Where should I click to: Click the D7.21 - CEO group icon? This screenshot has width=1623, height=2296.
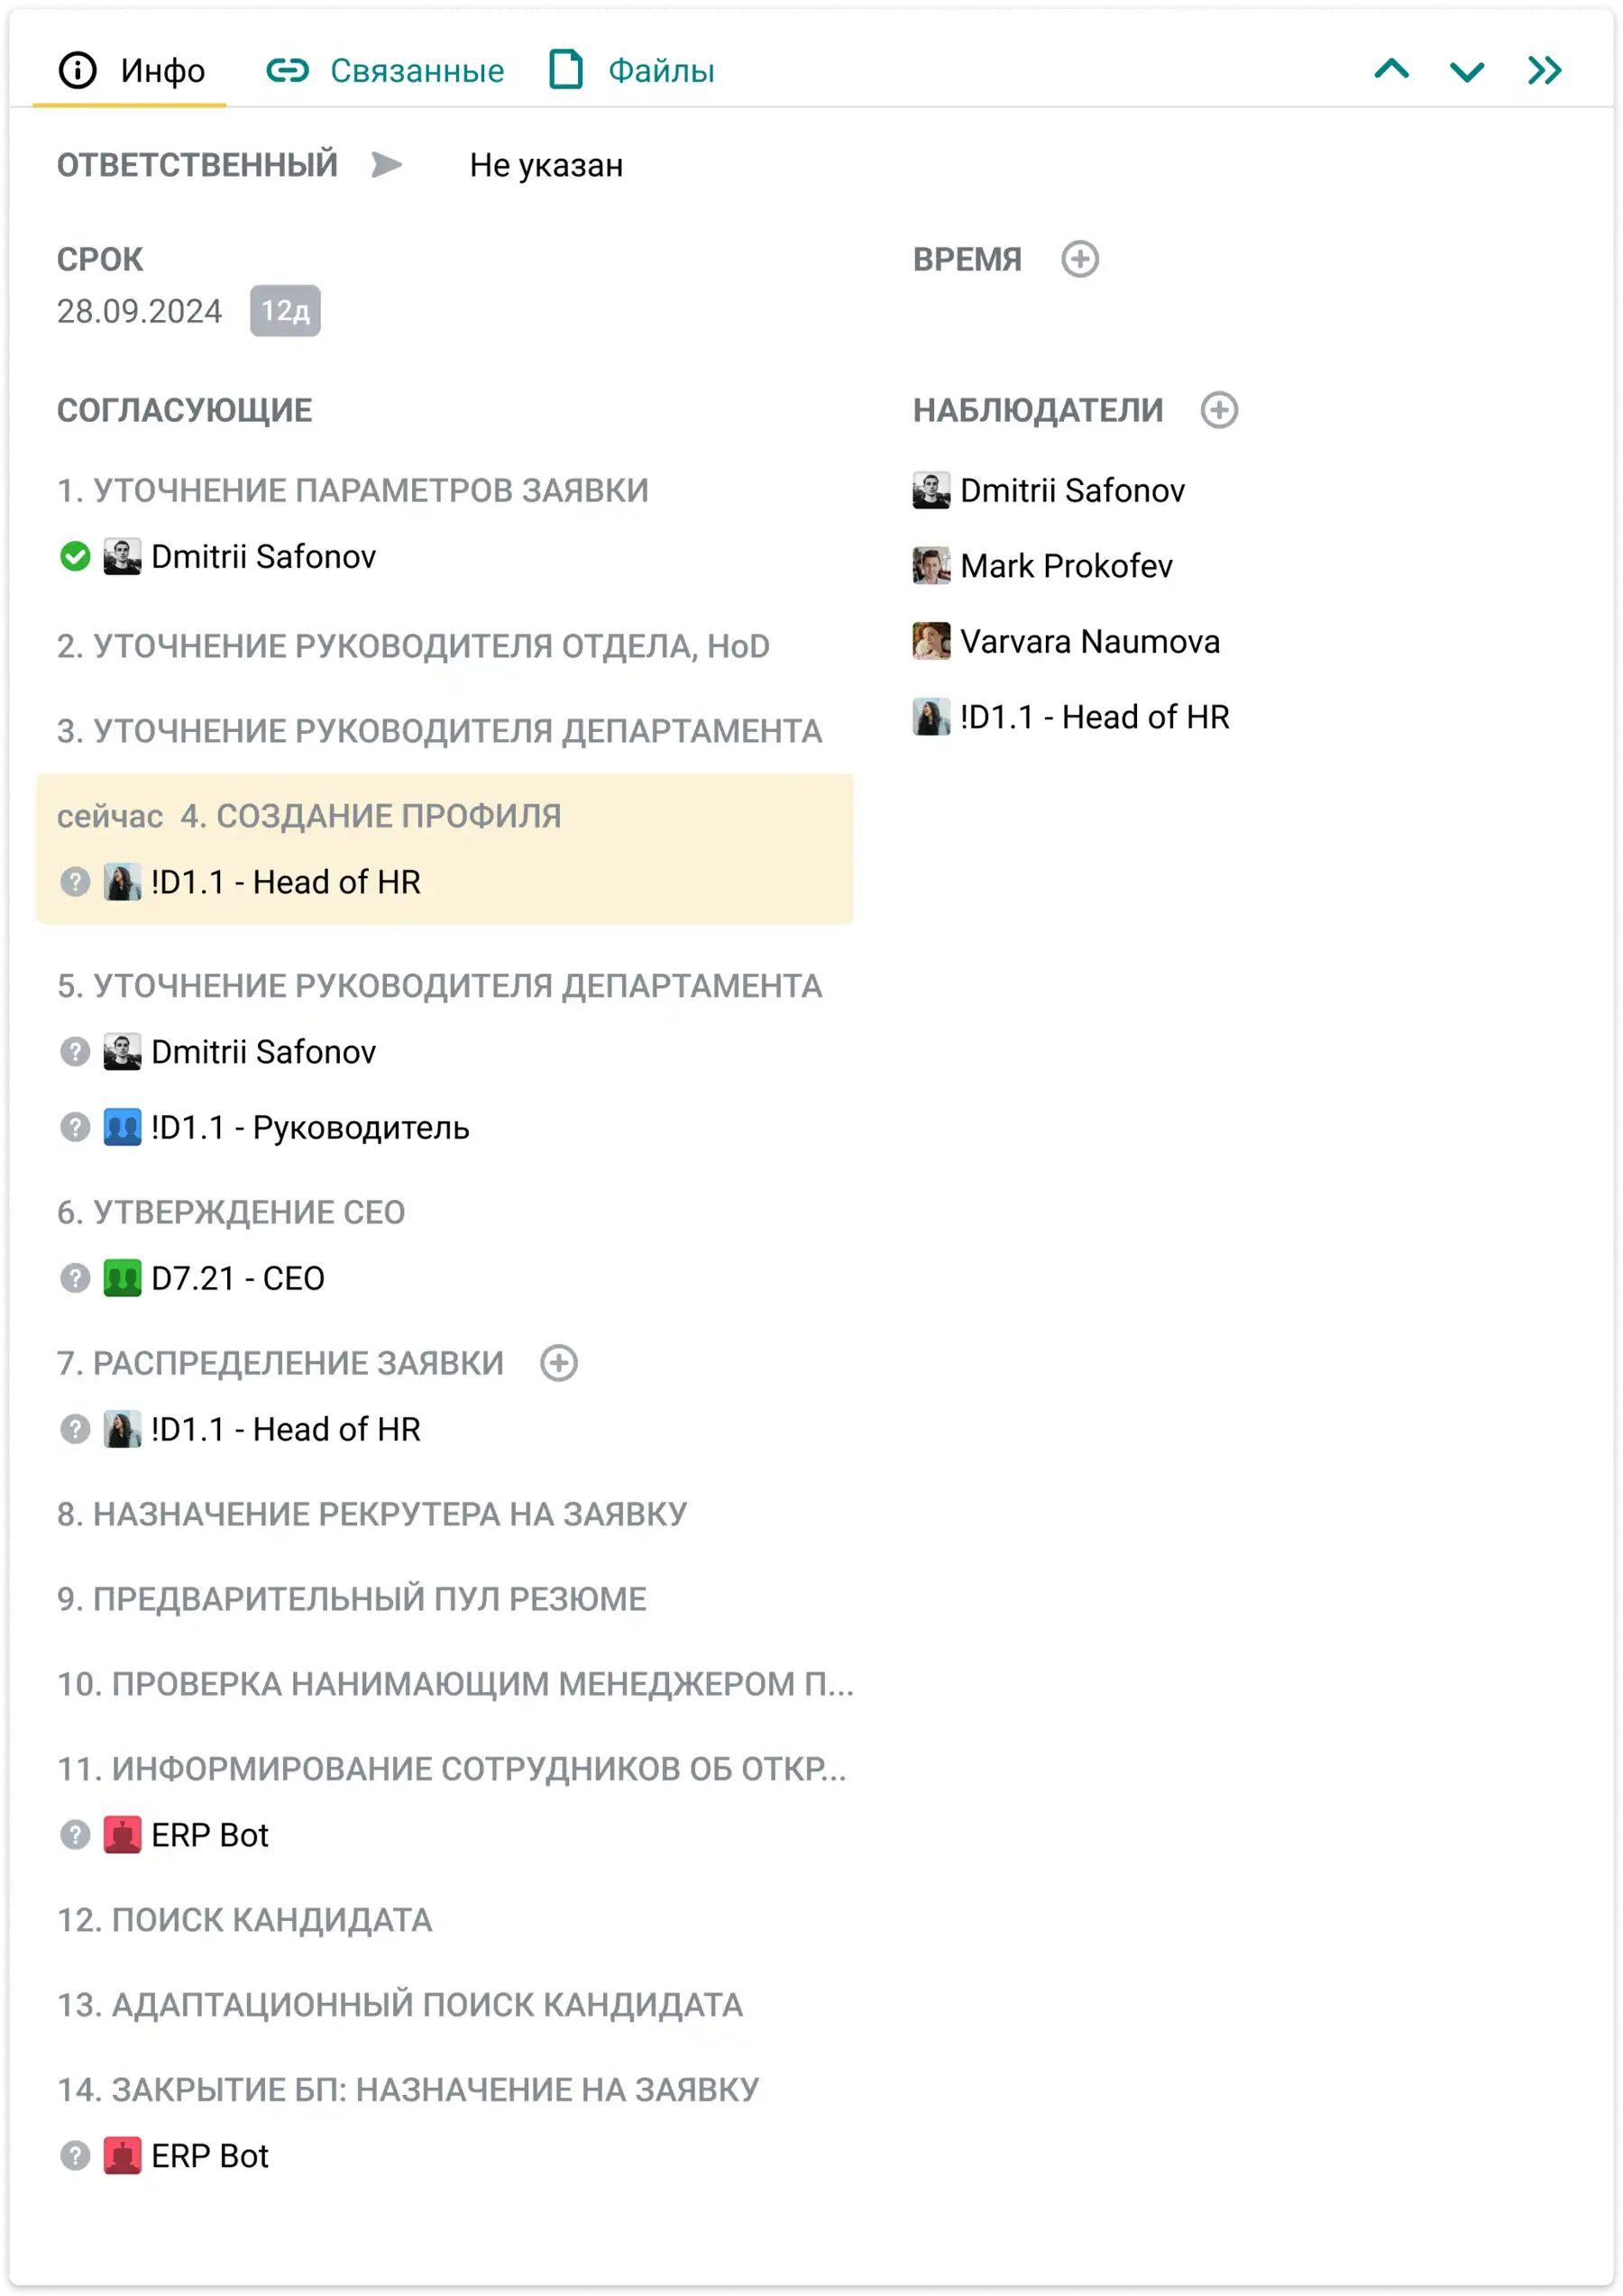coord(122,1277)
